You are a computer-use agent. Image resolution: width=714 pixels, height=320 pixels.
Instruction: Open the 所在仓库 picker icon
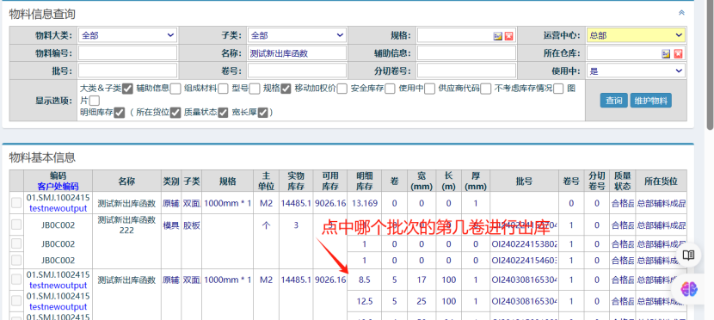tap(666, 53)
